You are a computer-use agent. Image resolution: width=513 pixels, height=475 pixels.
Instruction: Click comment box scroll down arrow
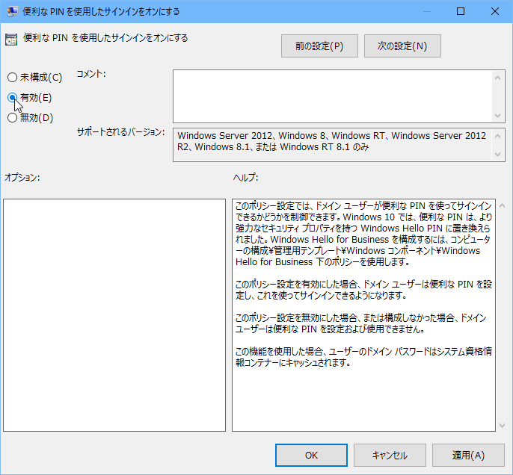[497, 115]
